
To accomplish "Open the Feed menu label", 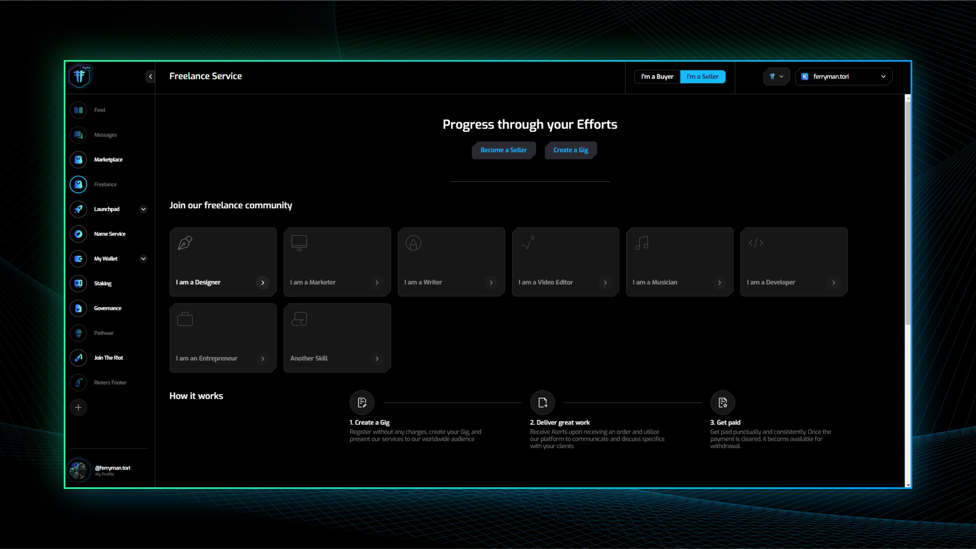I will click(x=100, y=110).
